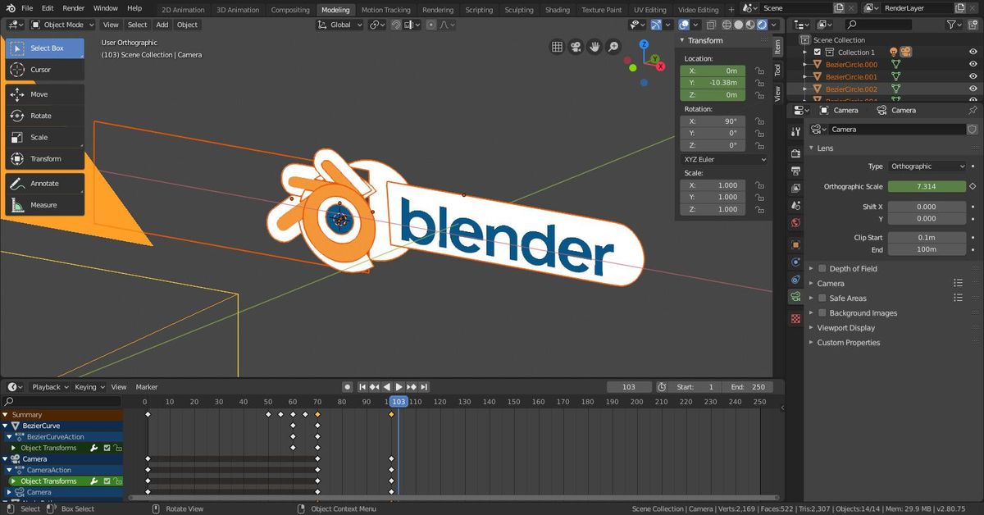
Task: Click the Orthographic Scale field in Lens settings
Action: point(927,186)
